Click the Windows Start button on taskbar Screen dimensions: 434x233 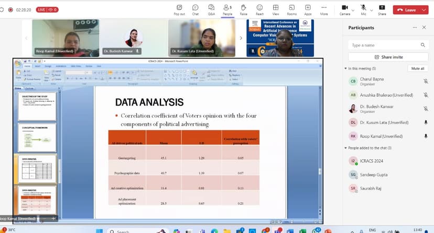click(99, 230)
